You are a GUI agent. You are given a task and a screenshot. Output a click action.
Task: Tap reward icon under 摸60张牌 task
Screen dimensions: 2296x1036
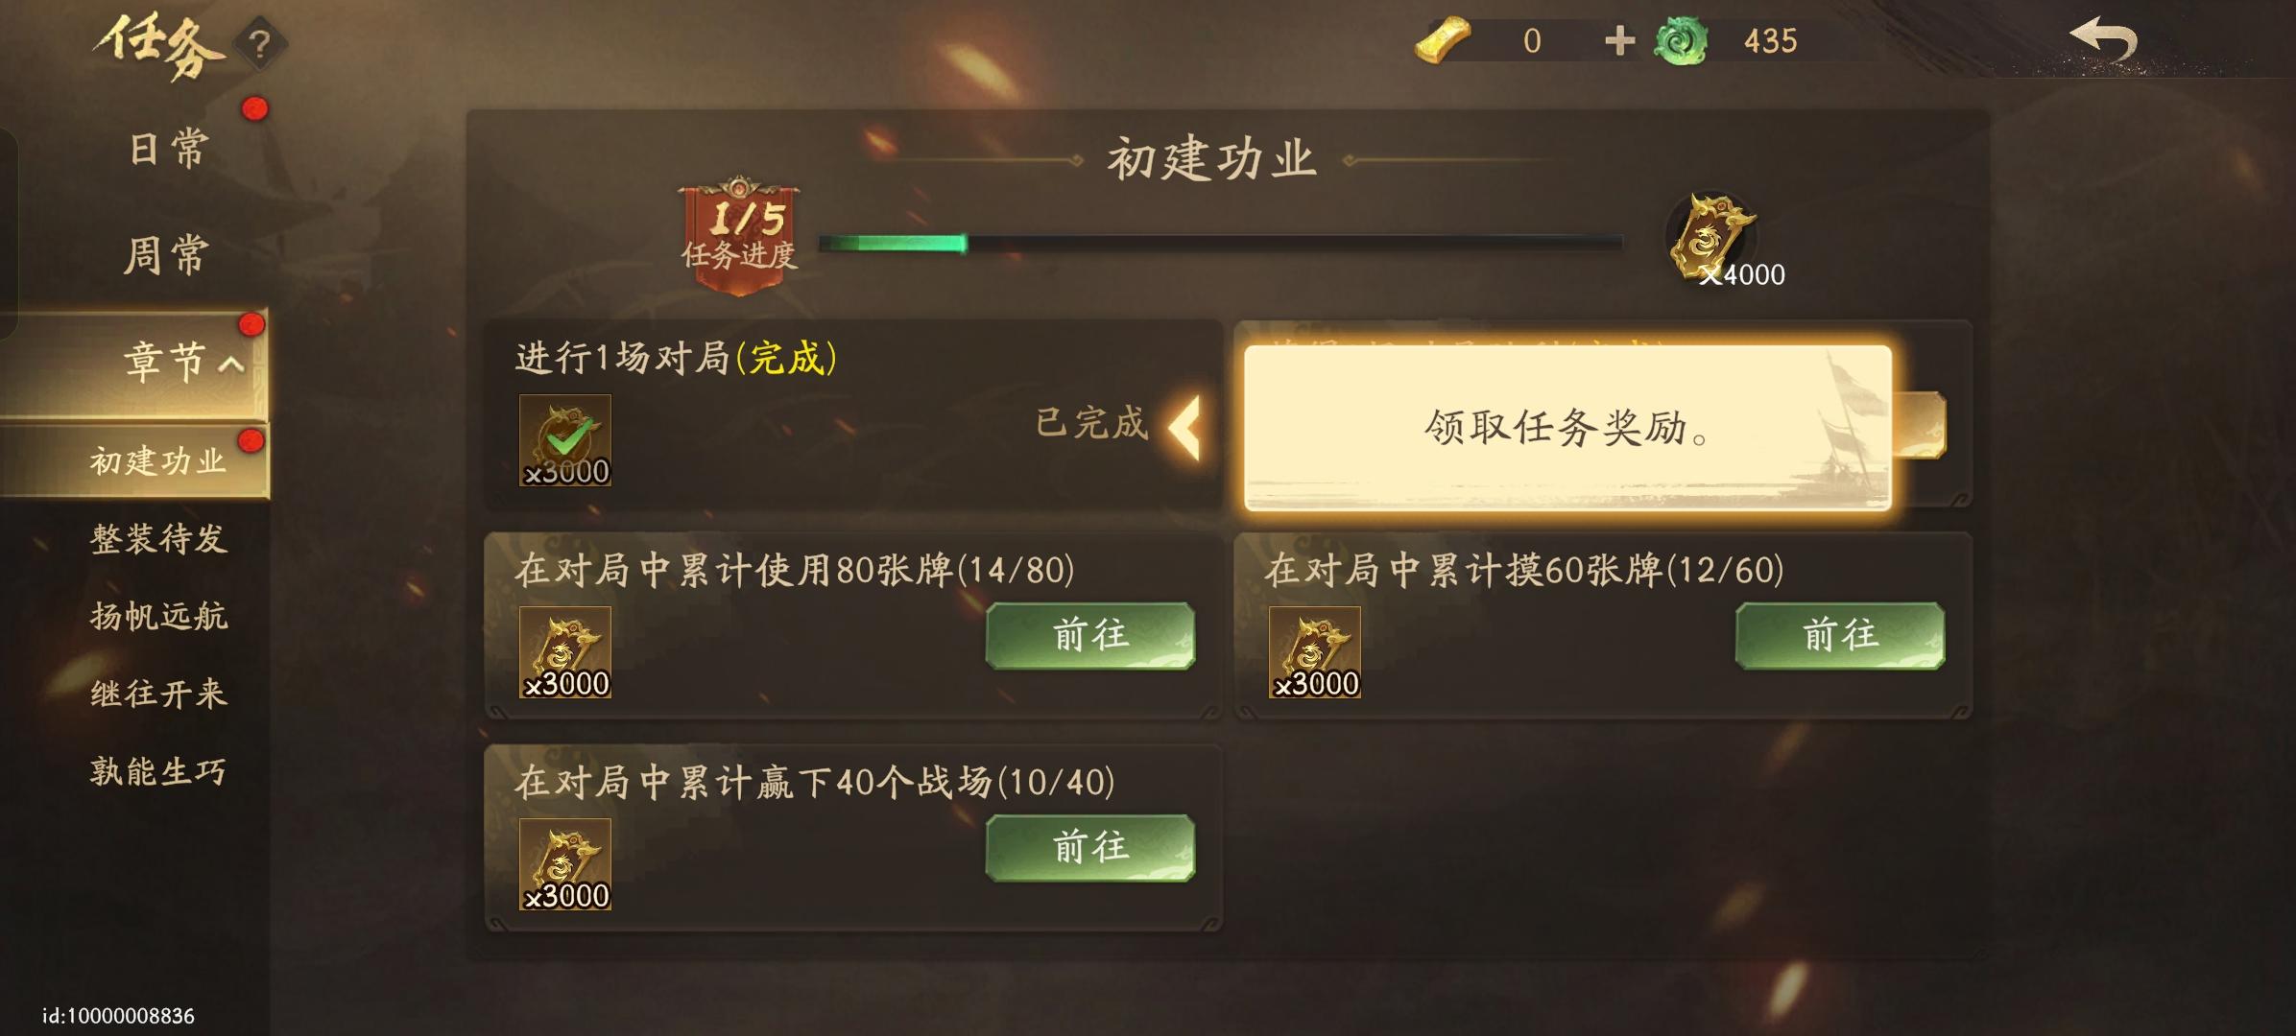pos(1315,652)
